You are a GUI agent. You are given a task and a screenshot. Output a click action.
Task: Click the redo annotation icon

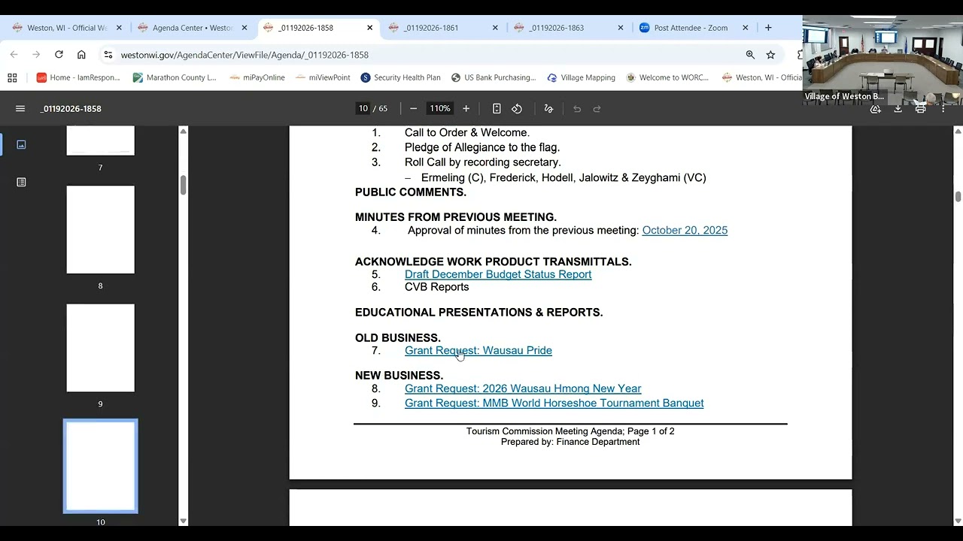click(597, 109)
